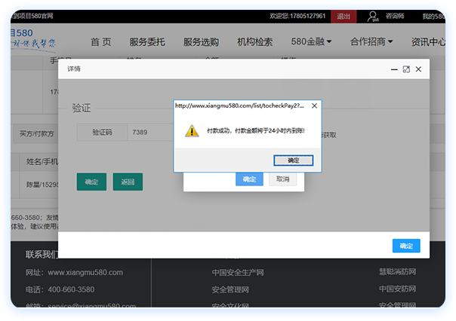Click the yellow warning triangle icon

coord(192,131)
